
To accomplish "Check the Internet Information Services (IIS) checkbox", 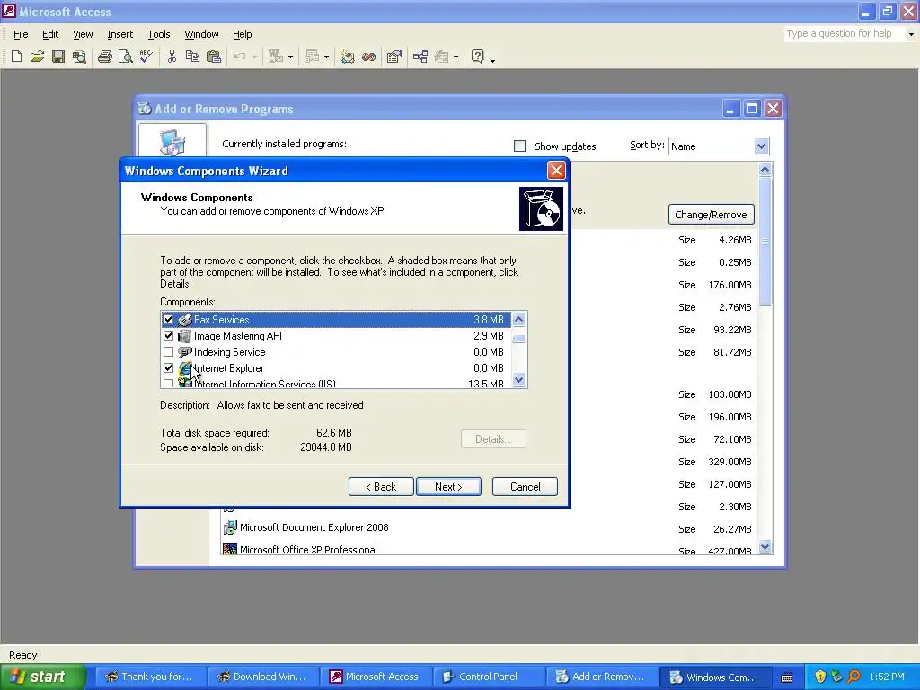I will pyautogui.click(x=168, y=384).
